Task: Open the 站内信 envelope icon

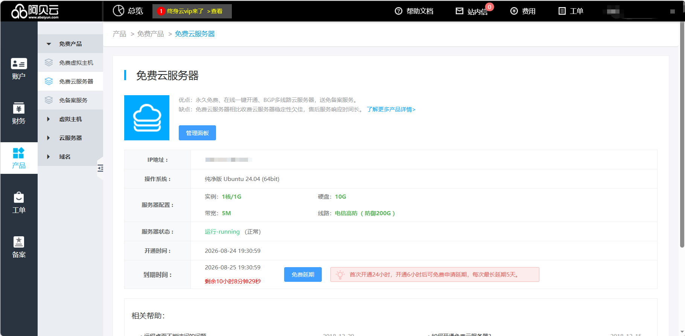Action: pyautogui.click(x=460, y=11)
